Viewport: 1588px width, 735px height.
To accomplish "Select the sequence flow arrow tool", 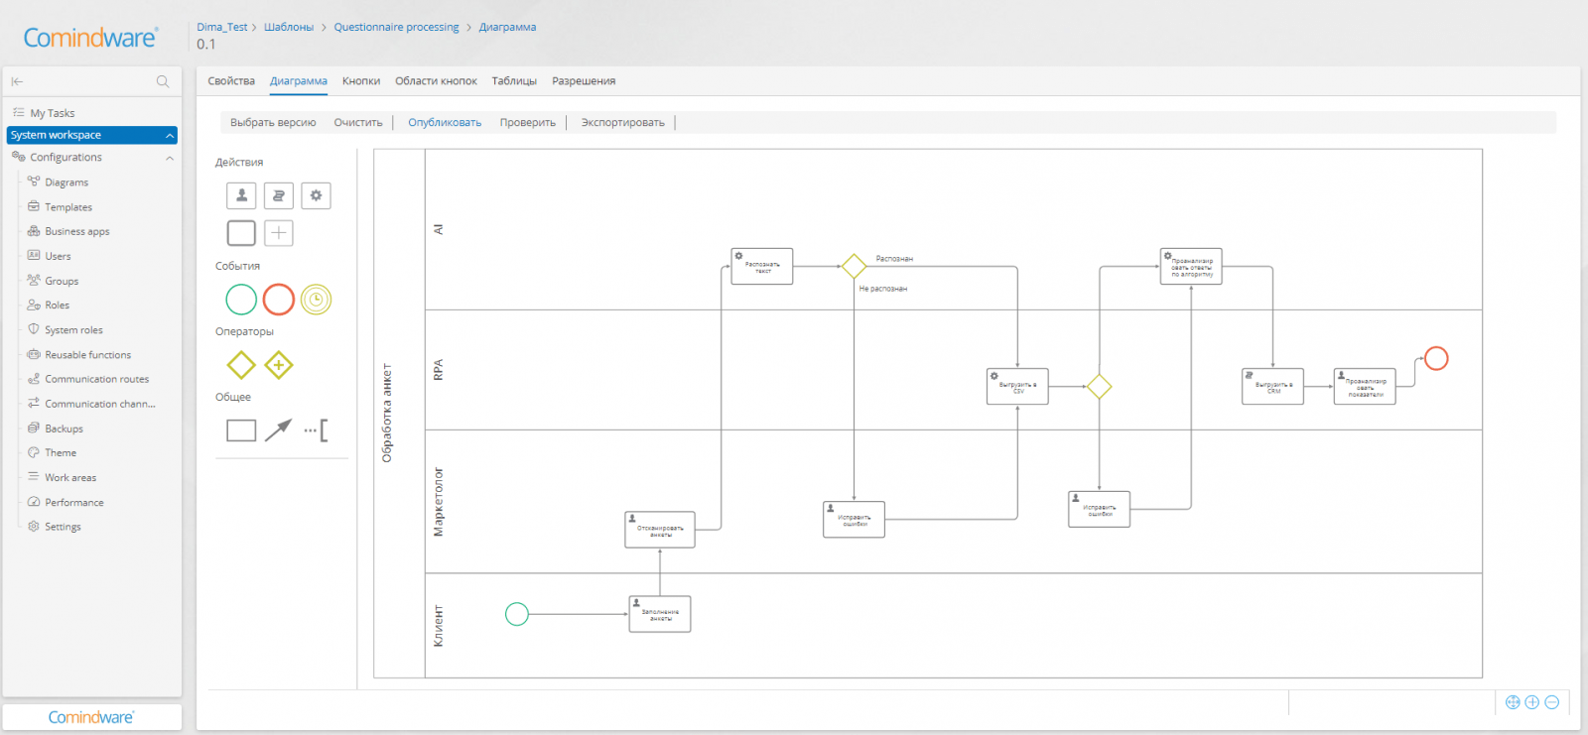I will click(x=278, y=430).
